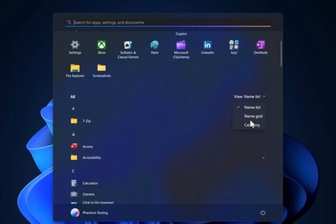The height and width of the screenshot is (224, 336).
Task: Expand the Accessibility folder chevron
Action: (x=264, y=158)
